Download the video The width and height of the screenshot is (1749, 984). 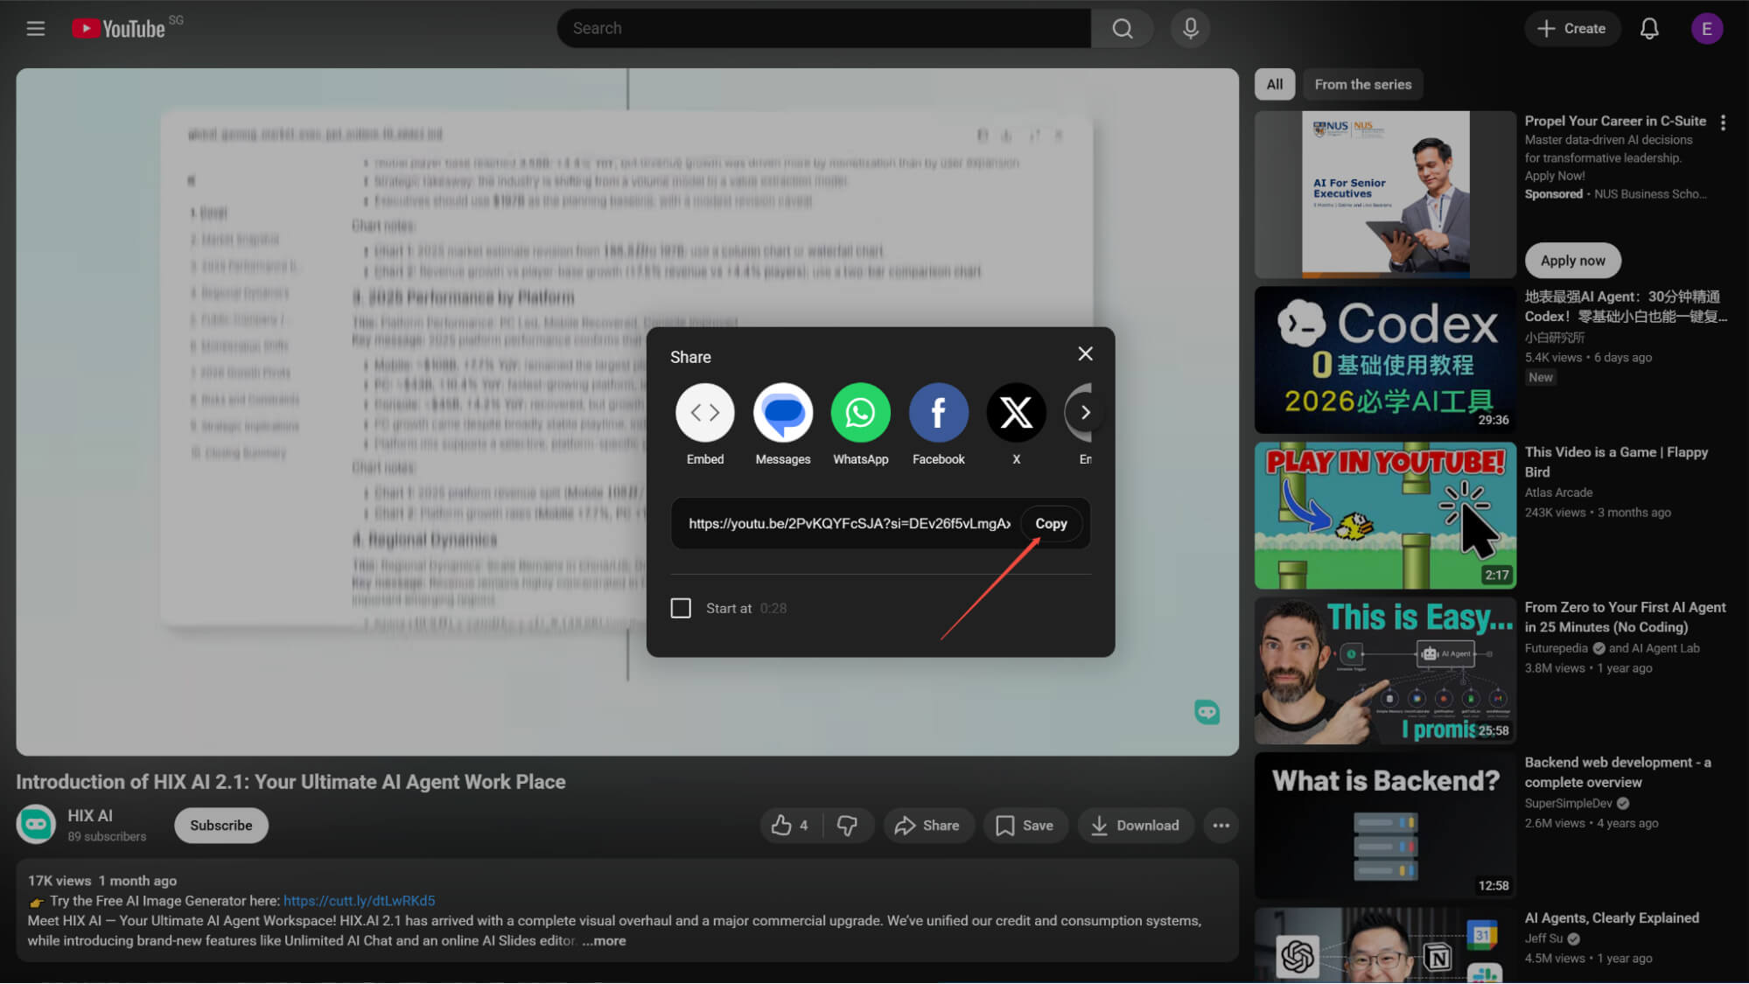pos(1136,826)
